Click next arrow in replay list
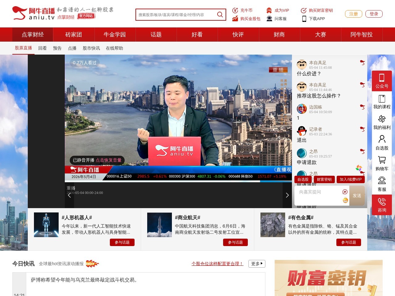This screenshot has width=395, height=296. [287, 195]
